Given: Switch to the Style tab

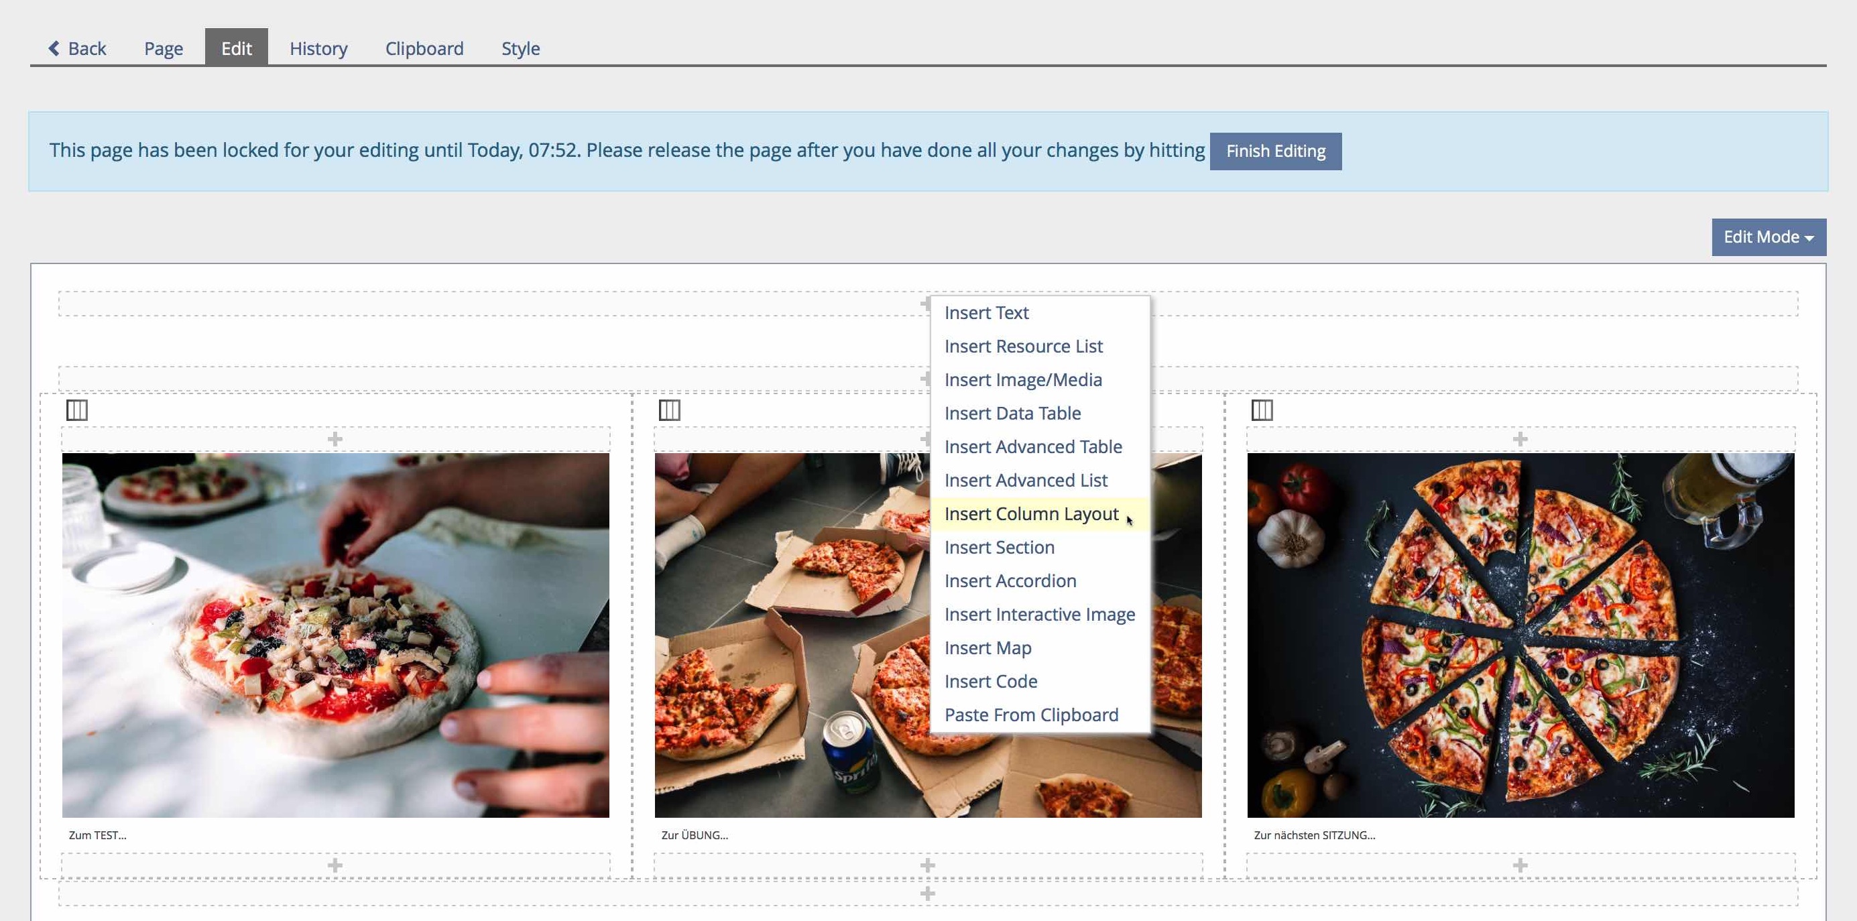Looking at the screenshot, I should (520, 48).
